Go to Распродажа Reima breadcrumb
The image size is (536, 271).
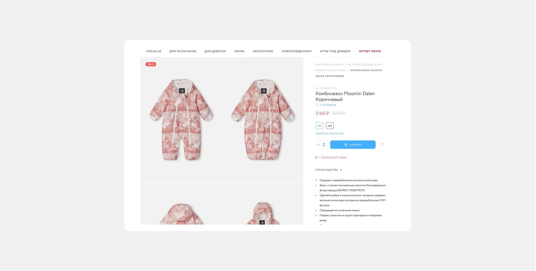pyautogui.click(x=330, y=65)
